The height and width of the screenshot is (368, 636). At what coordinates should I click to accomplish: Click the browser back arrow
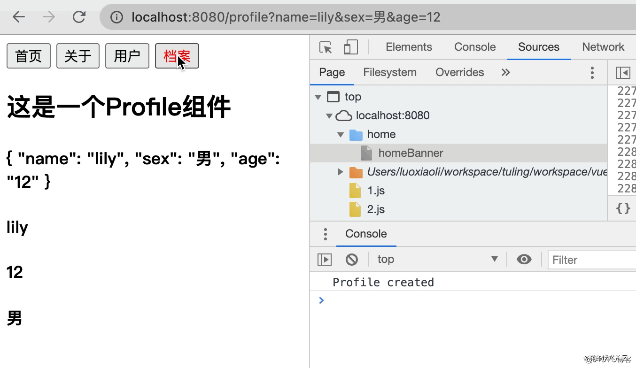point(19,17)
